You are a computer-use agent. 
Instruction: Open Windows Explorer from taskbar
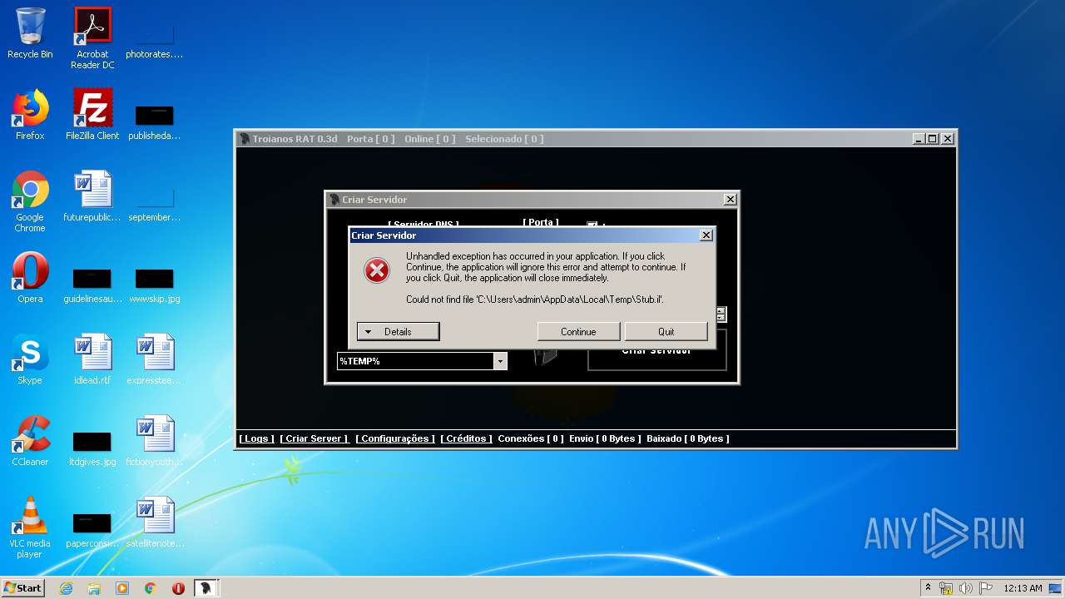pyautogui.click(x=94, y=588)
